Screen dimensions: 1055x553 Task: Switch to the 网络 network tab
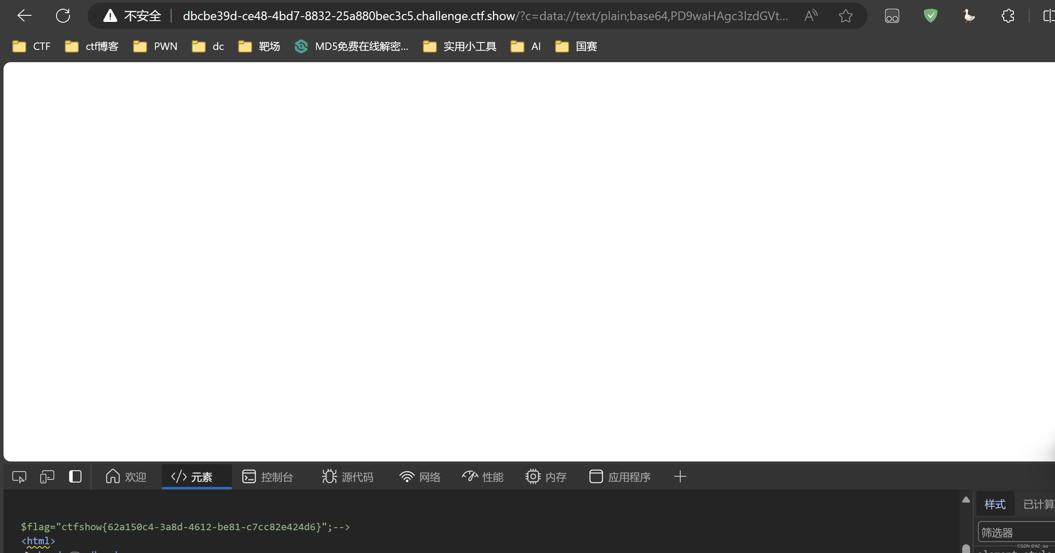click(x=420, y=477)
